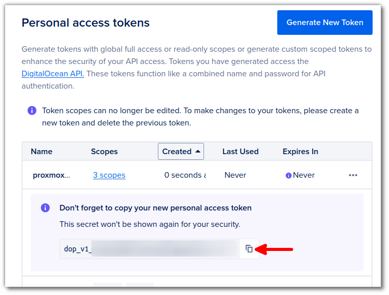Sort by the Expires In column header
This screenshot has height=295, width=389.
click(x=300, y=152)
